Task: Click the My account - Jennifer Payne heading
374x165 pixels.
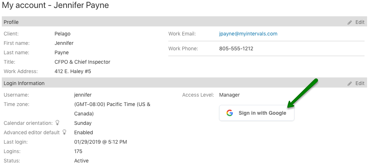Action: [55, 5]
